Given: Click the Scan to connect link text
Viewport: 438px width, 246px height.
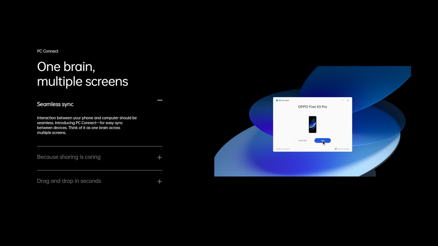Looking at the screenshot, I should point(343,149).
